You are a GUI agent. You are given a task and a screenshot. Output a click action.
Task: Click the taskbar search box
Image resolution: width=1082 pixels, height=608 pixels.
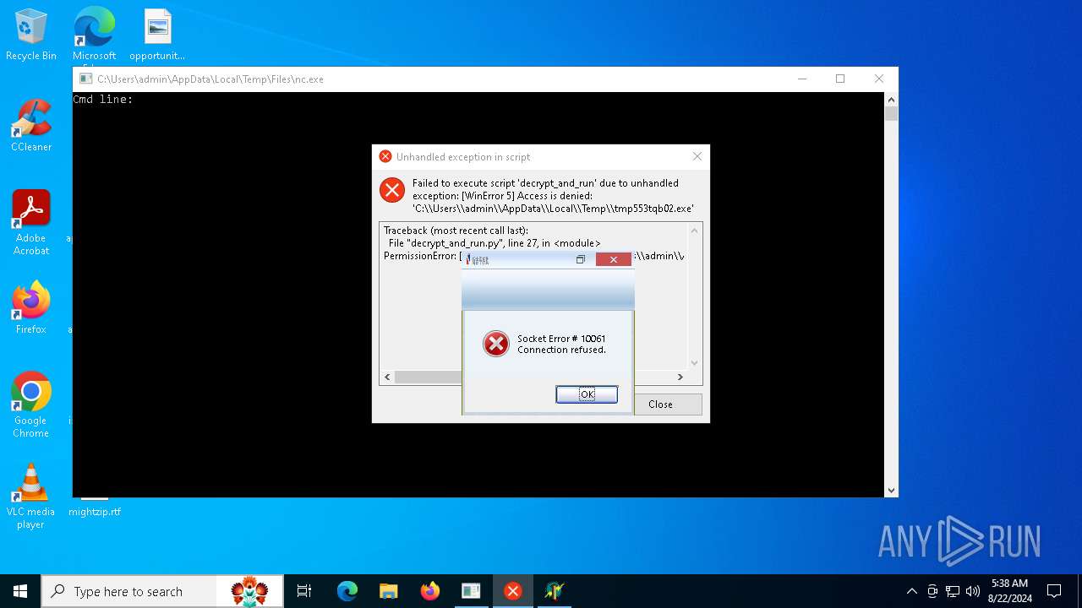(161, 591)
